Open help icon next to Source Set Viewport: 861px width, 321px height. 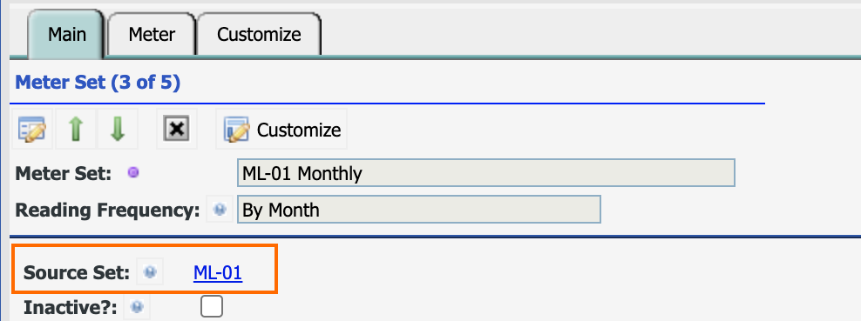click(150, 272)
